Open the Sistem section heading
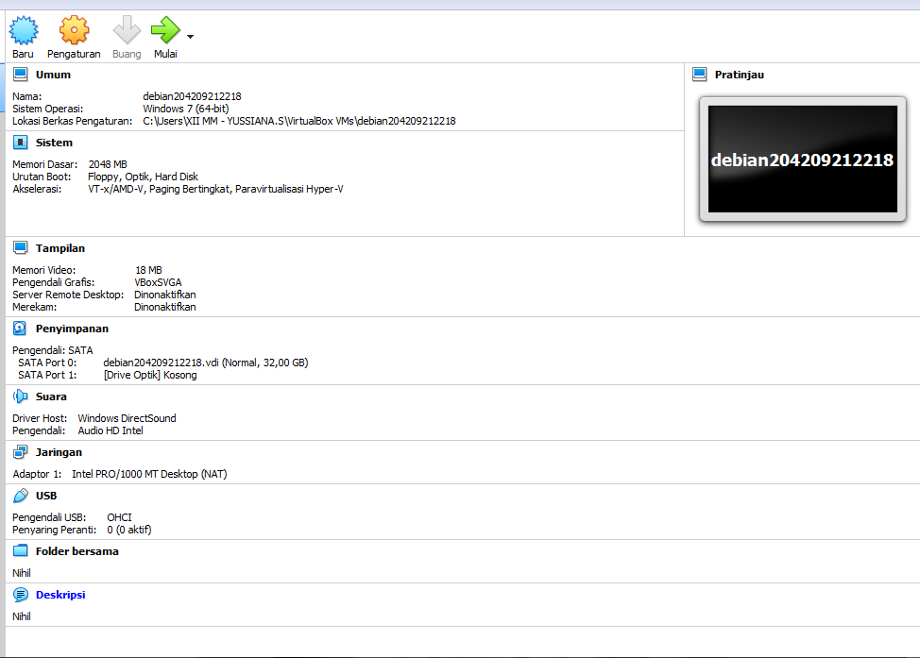The image size is (920, 658). (54, 143)
